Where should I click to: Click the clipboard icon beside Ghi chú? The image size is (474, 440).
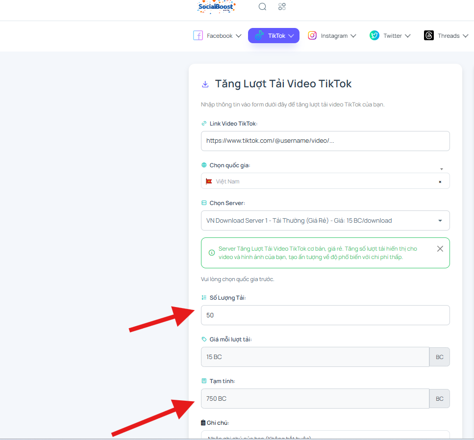203,422
